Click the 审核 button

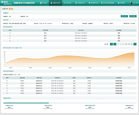[133, 16]
